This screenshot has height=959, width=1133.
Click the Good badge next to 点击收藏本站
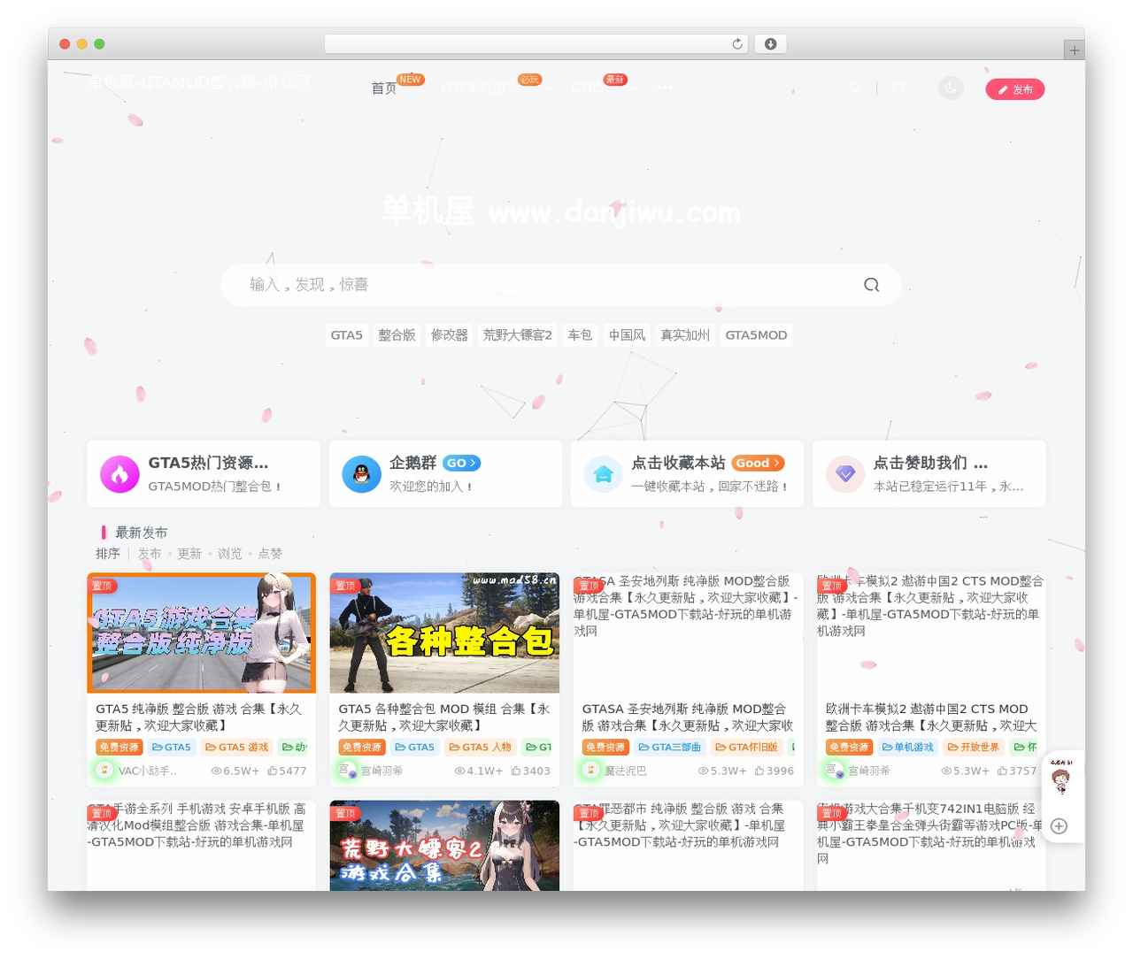click(x=759, y=463)
